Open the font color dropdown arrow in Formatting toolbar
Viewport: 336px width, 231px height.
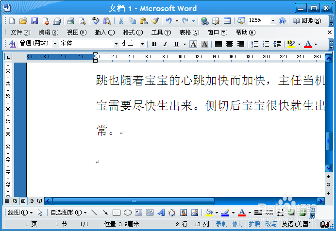[316, 44]
